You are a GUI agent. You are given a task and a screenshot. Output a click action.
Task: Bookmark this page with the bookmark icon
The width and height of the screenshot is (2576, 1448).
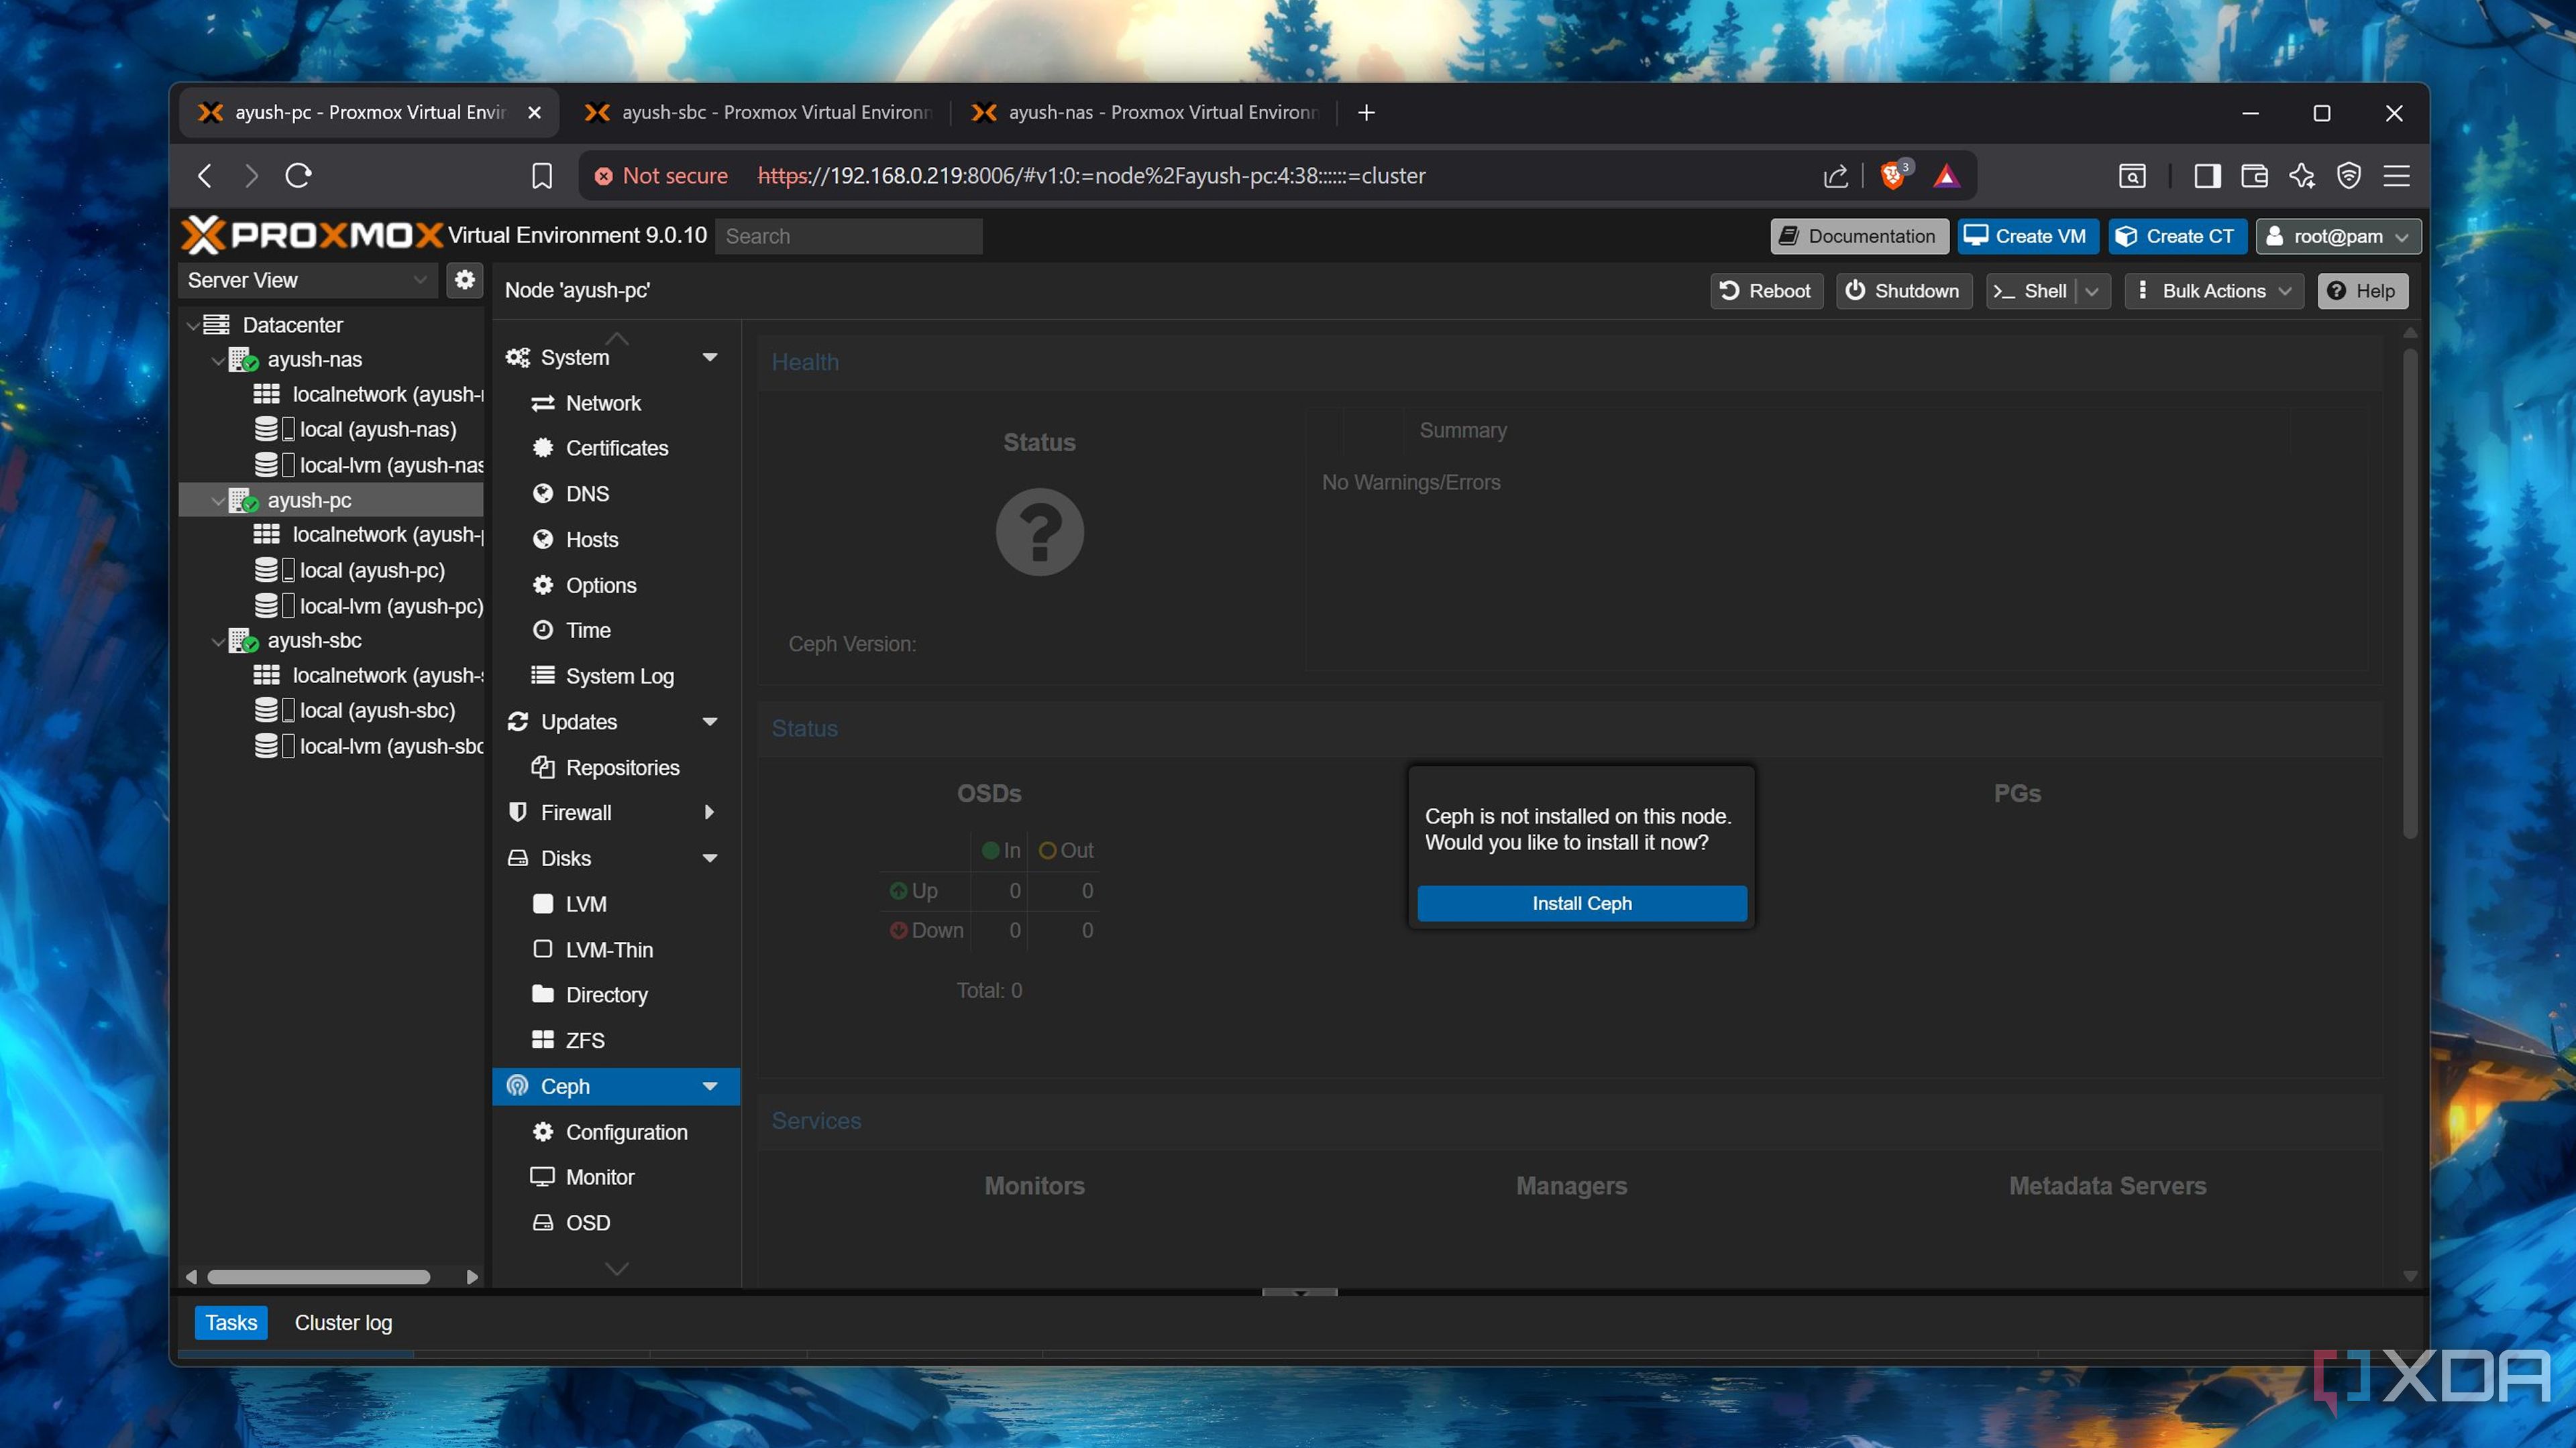[541, 176]
